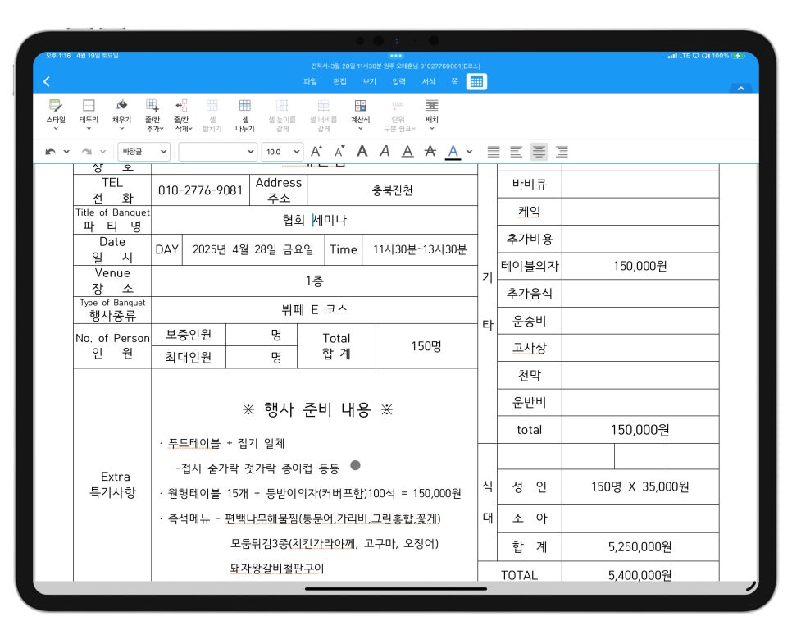Click the empty 바비큐 amount cell
This screenshot has width=792, height=644.
(x=640, y=185)
